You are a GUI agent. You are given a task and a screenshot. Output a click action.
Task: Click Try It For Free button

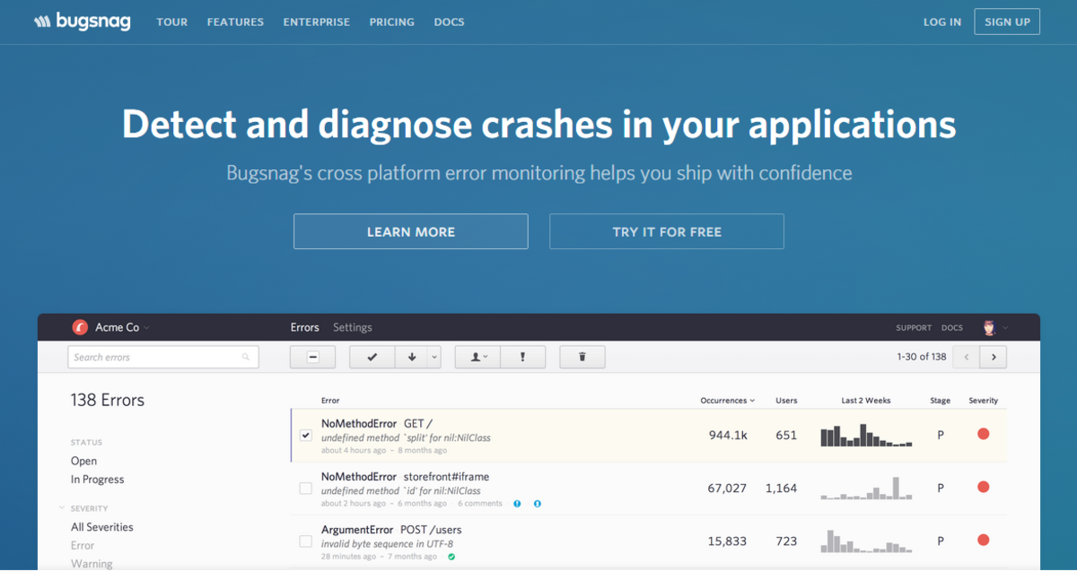tap(667, 231)
